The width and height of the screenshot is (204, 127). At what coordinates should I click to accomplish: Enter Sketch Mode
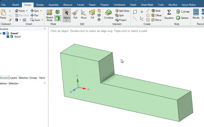(49, 15)
